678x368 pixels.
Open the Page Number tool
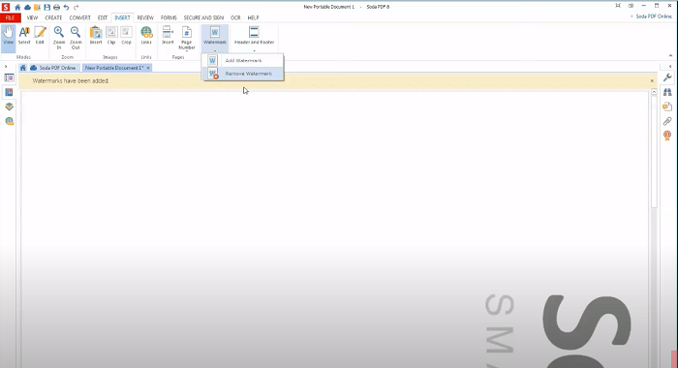[x=186, y=38]
